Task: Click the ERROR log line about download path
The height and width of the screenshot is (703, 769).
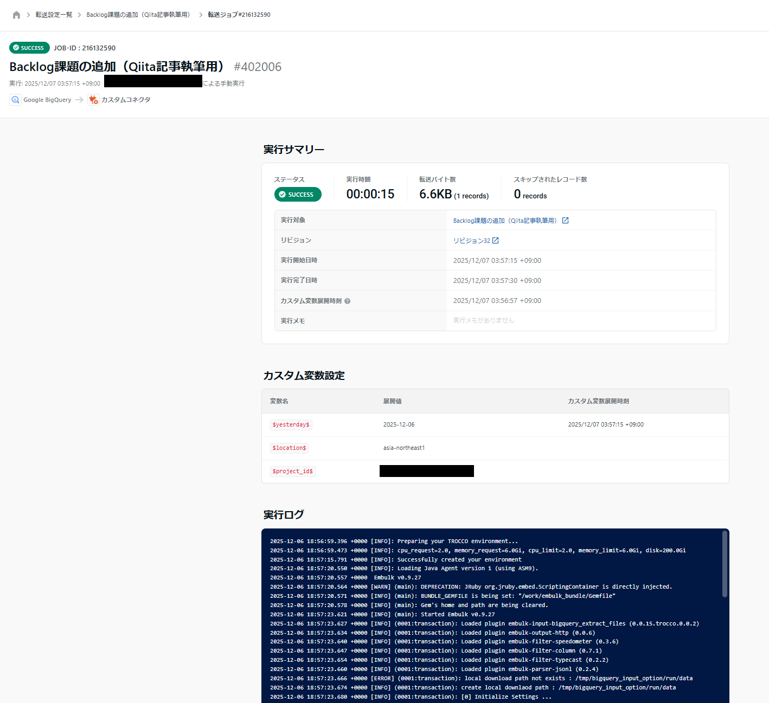Action: pos(481,678)
